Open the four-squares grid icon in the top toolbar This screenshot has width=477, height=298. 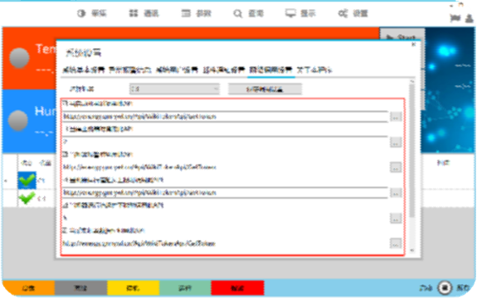point(134,13)
